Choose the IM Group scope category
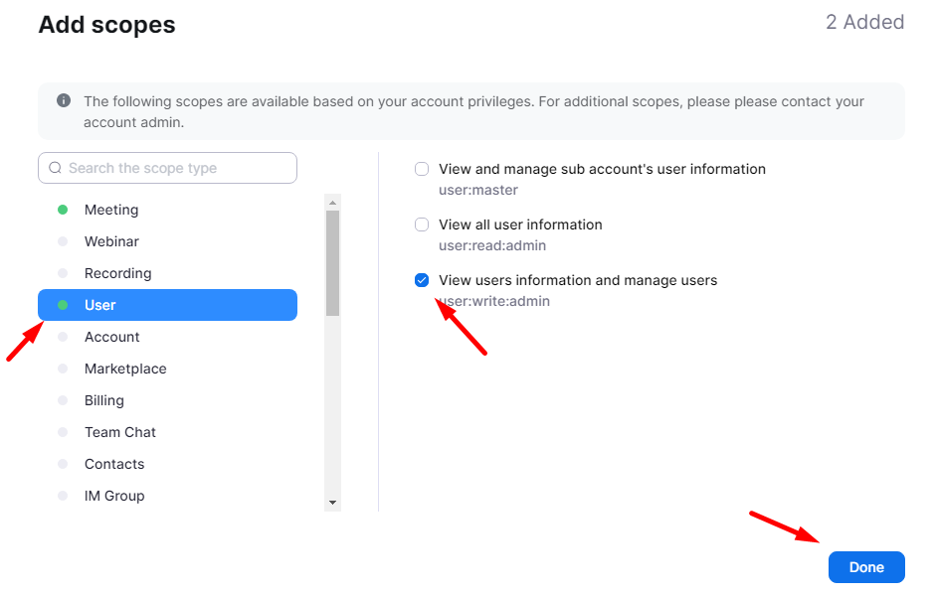This screenshot has width=935, height=597. (x=114, y=496)
